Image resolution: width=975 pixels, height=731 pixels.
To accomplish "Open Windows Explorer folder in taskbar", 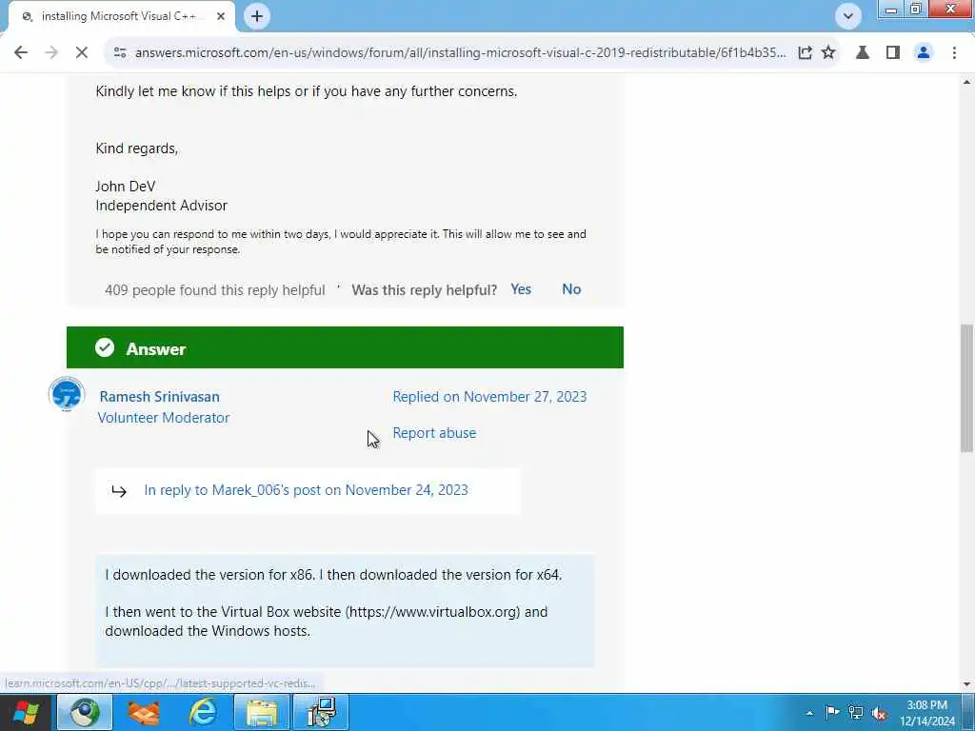I will click(x=262, y=712).
